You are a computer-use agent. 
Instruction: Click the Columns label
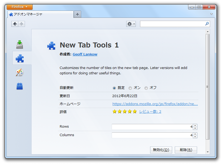pyautogui.click(x=67, y=135)
